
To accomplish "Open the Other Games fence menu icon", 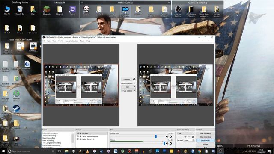I will [82, 3].
